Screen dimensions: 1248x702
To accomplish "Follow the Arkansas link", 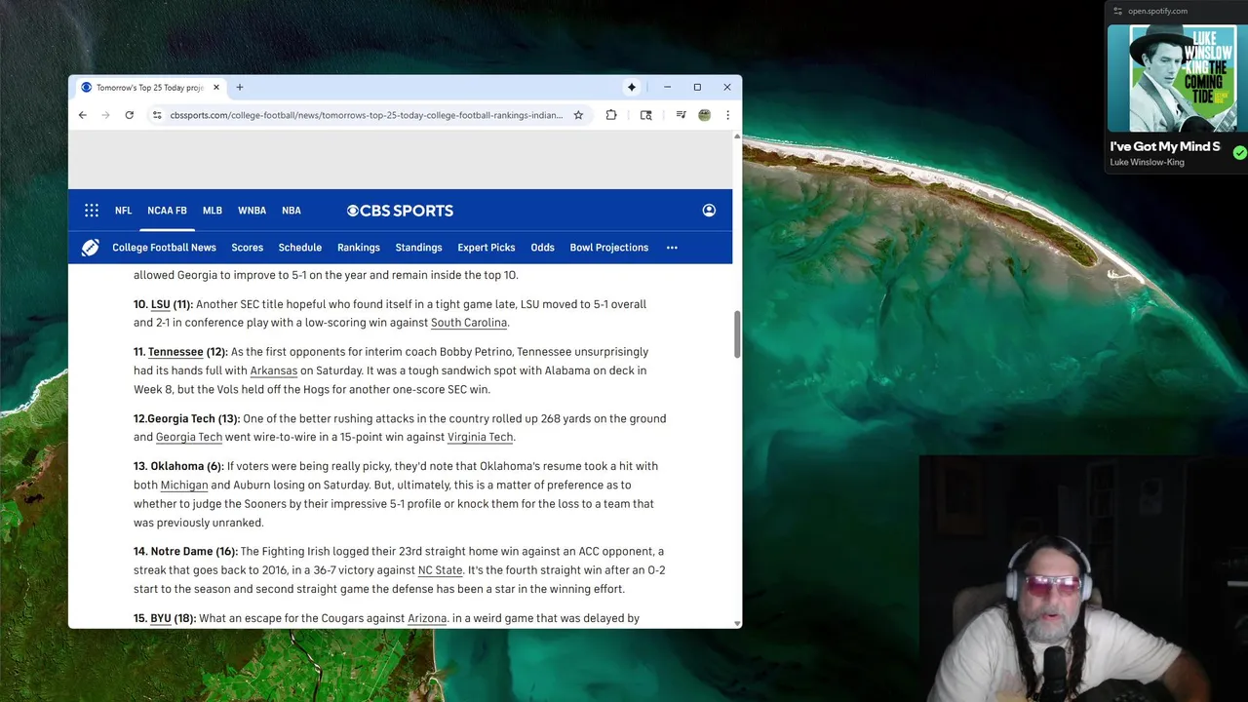I will click(x=274, y=370).
